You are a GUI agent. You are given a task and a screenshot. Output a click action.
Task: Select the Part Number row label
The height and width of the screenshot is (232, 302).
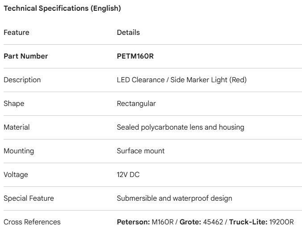point(25,56)
